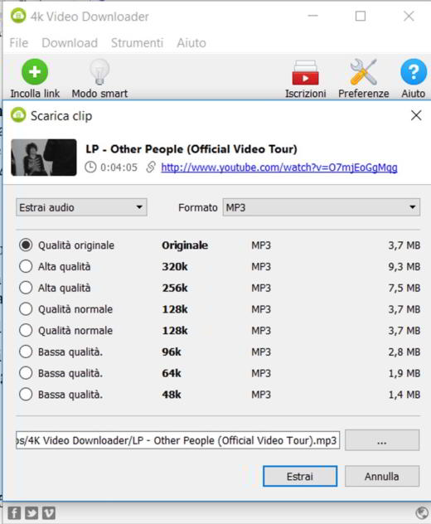Click the 7,5 MB size value
The image size is (431, 524).
pos(404,288)
